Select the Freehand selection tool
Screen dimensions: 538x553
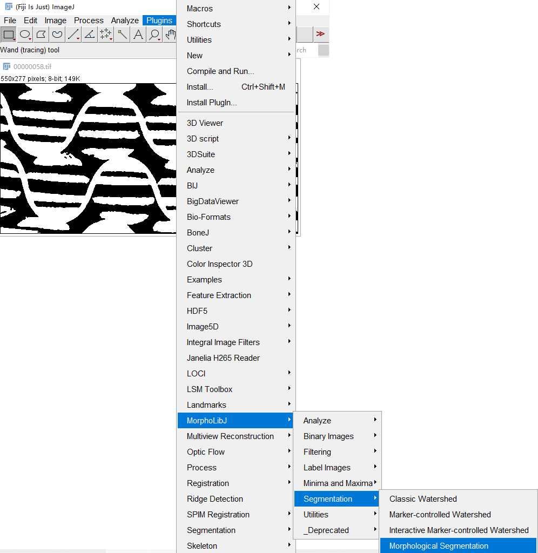tap(57, 35)
